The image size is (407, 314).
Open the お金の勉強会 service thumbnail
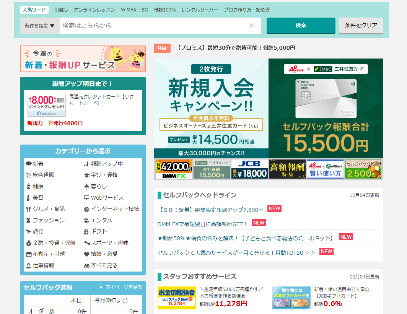[176, 298]
